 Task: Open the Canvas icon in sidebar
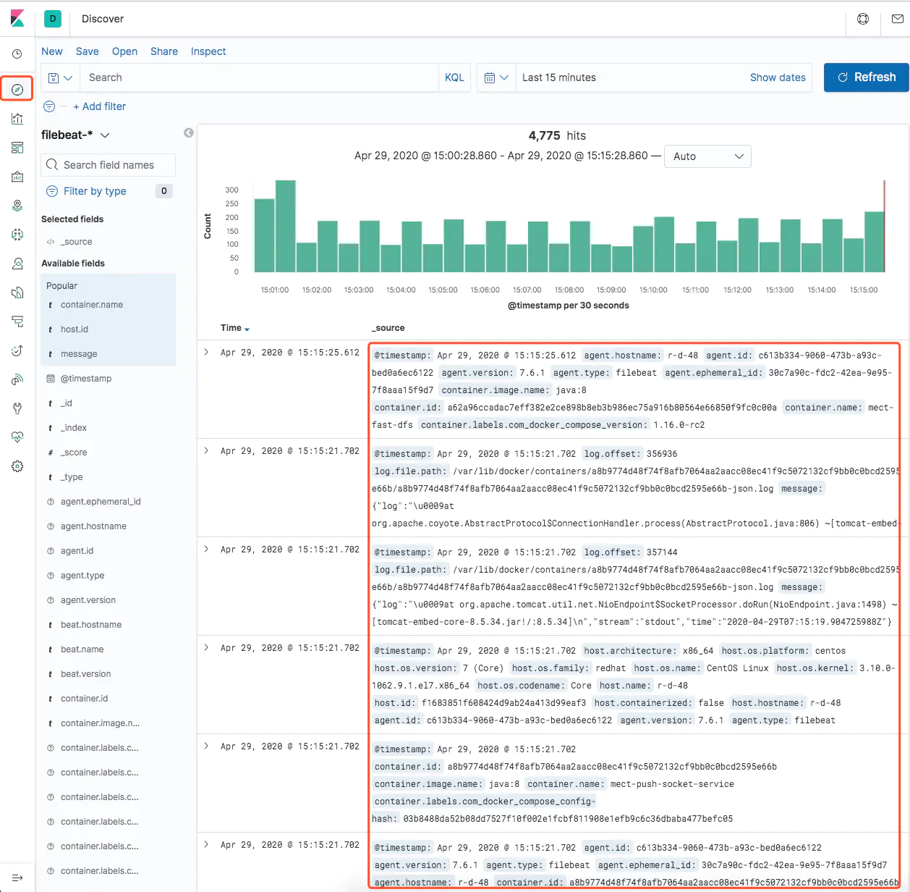17,177
